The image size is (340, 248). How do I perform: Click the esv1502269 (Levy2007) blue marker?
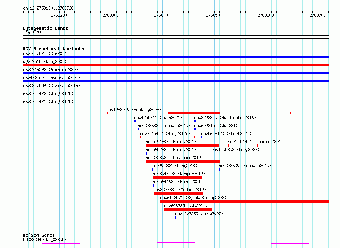click(x=176, y=217)
